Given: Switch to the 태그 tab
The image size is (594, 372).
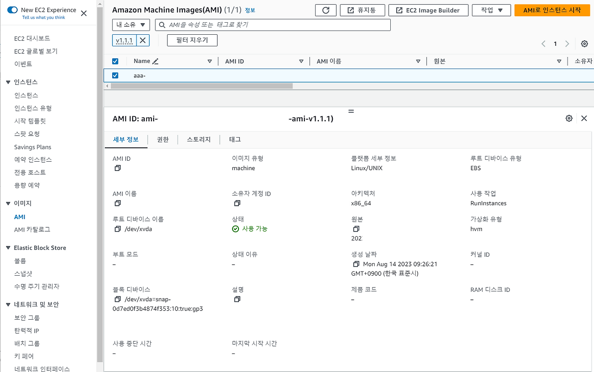Looking at the screenshot, I should tap(235, 139).
